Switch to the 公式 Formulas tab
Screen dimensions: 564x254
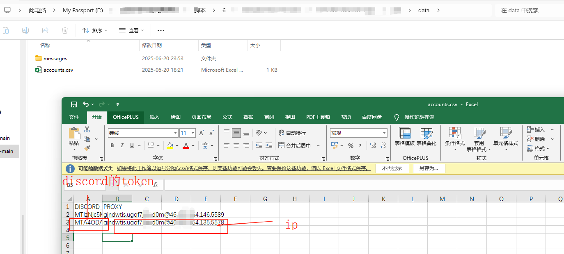click(x=227, y=117)
